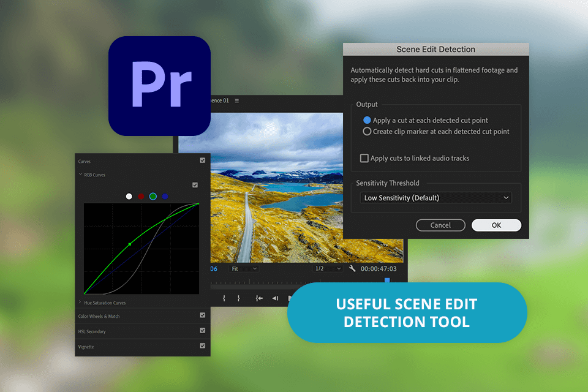Step back one frame in the monitor

click(x=275, y=298)
